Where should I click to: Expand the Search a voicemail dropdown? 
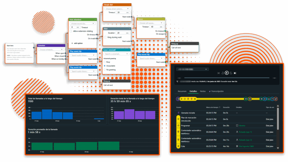117,54
